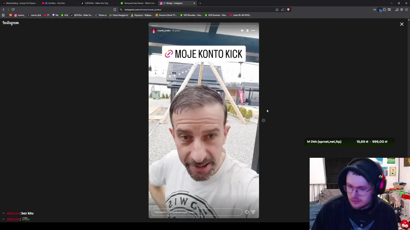
Task: Click the chat message 'bez kitu'
Action: [28, 213]
